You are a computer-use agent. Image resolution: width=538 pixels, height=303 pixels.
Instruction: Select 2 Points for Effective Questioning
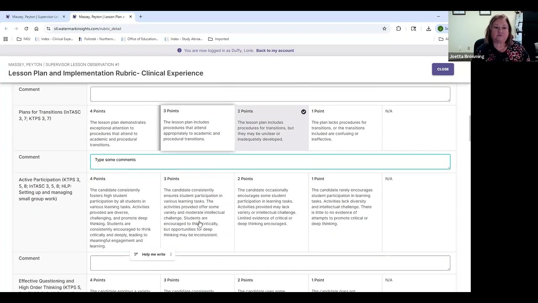pyautogui.click(x=272, y=283)
